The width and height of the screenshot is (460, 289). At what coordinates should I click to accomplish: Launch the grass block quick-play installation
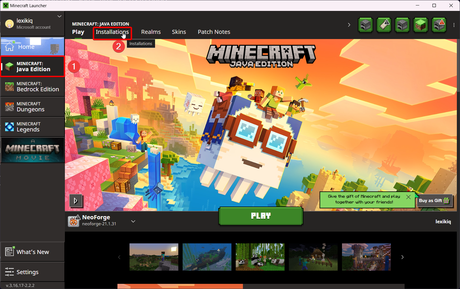coord(420,25)
